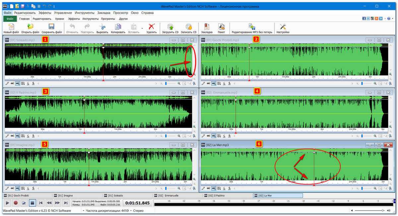This screenshot has width=398, height=216.
Task: Expand the arrow beside the Paste button
Action: (142, 28)
